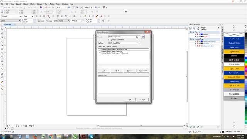Toggle printing icon of Guides layer
The width and height of the screenshot is (247, 139).
[198, 34]
